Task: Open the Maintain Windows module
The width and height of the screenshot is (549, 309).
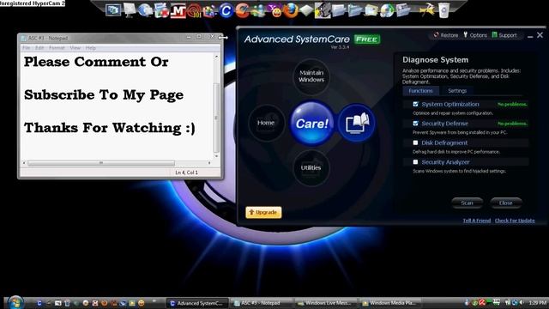Action: (311, 76)
